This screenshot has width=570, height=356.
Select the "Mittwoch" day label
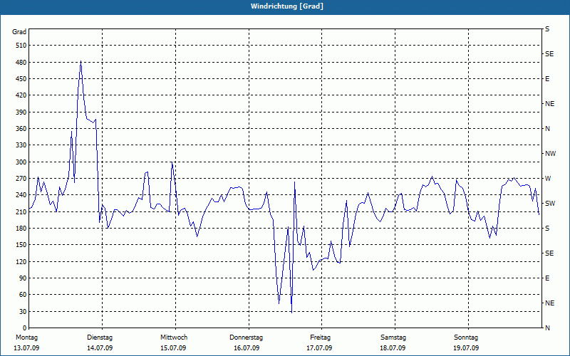174,337
